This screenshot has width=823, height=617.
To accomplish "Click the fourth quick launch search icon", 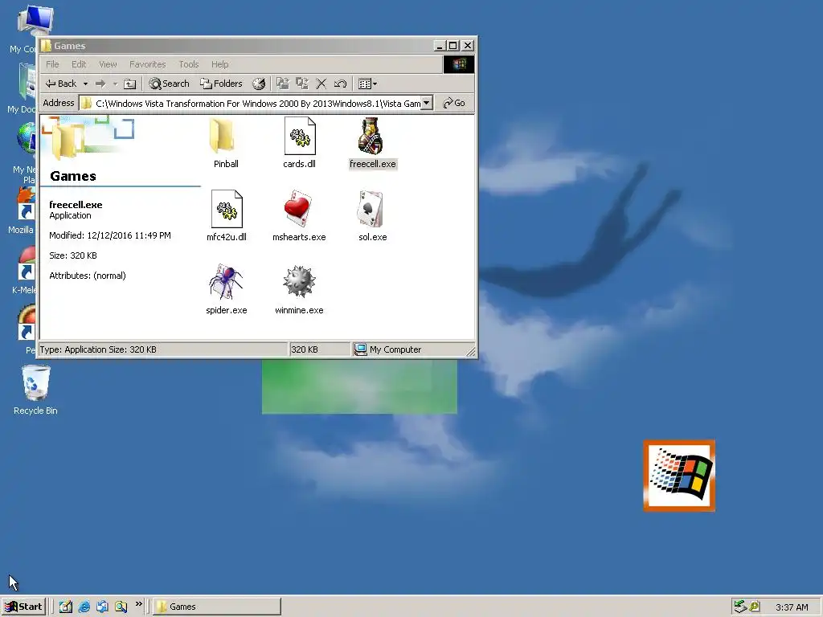I will [121, 607].
